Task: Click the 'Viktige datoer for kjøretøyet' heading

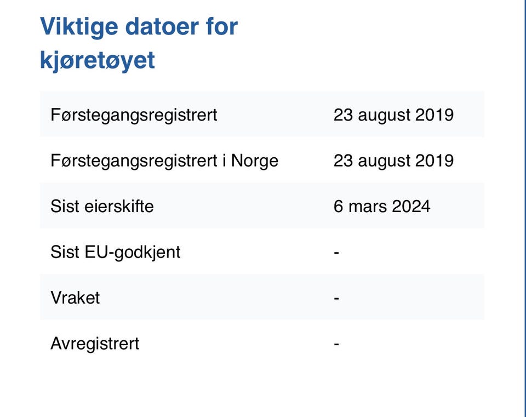Action: click(x=139, y=44)
